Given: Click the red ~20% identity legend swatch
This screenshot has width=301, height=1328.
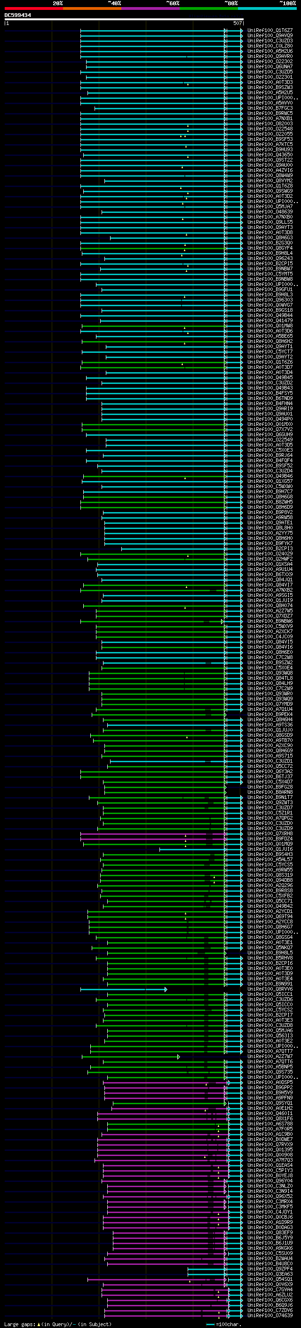Looking at the screenshot, I should (33, 8).
